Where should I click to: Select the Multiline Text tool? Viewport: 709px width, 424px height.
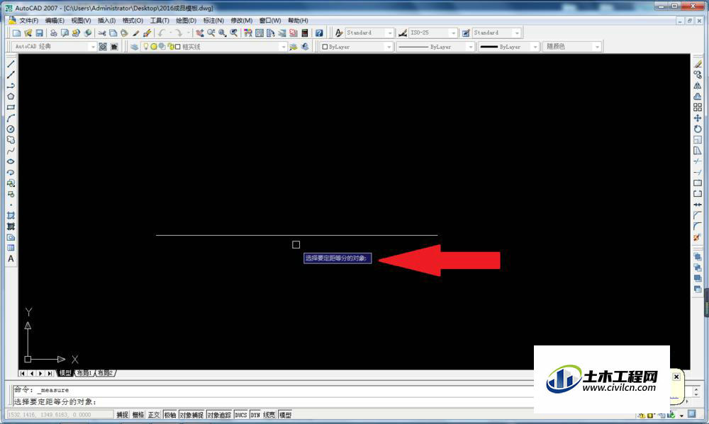(11, 259)
